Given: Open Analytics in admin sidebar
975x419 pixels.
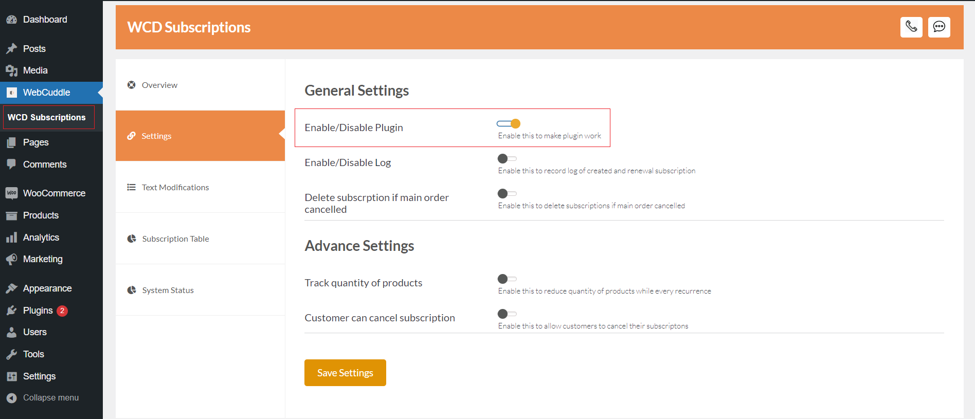Looking at the screenshot, I should coord(51,238).
